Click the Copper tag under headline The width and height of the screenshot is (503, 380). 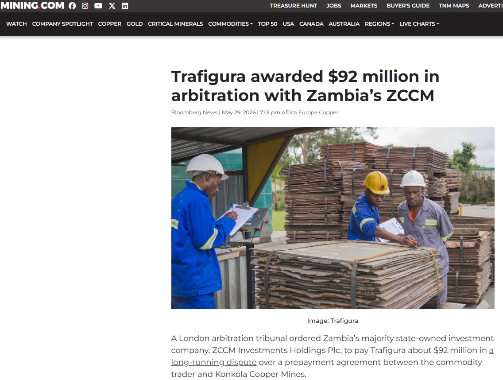coord(329,112)
